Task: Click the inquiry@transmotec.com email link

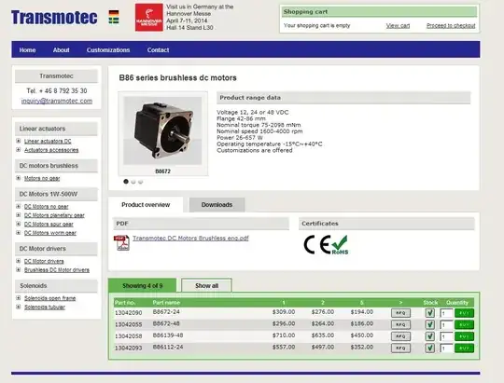Action: [57, 101]
